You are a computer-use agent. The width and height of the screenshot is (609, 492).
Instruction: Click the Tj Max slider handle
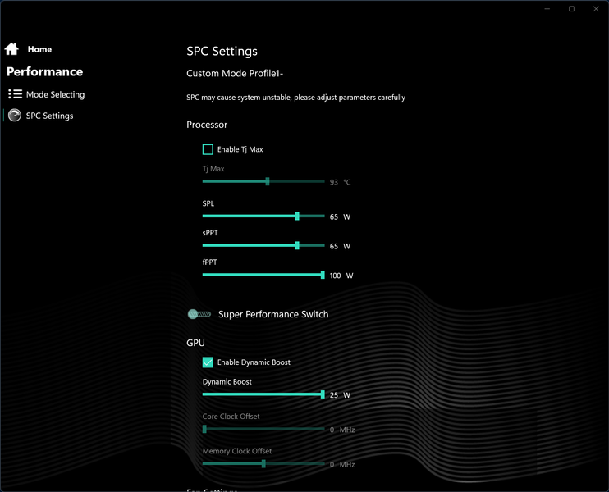(268, 181)
